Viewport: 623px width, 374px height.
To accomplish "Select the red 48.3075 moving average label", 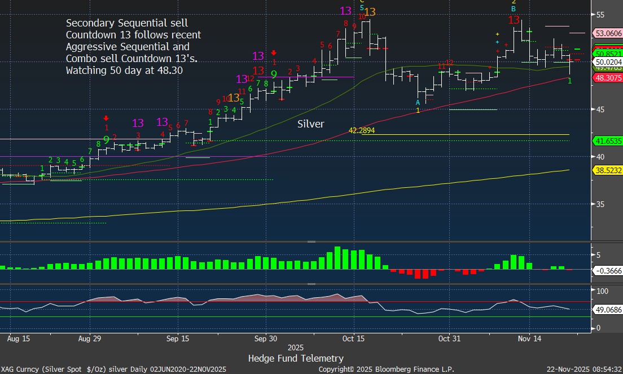I will tap(608, 78).
